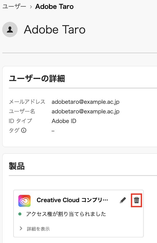Open the Creative Cloud コンプリ… product name
Screen dimensions: 157x243
[72, 200]
